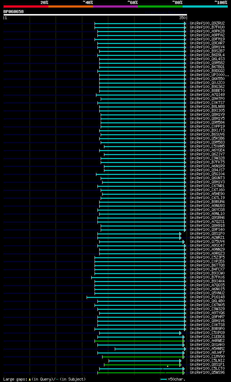The height and width of the screenshot is (382, 231).
Task: Click the green alignment bar for A4RWE2
Action: click(x=140, y=341)
